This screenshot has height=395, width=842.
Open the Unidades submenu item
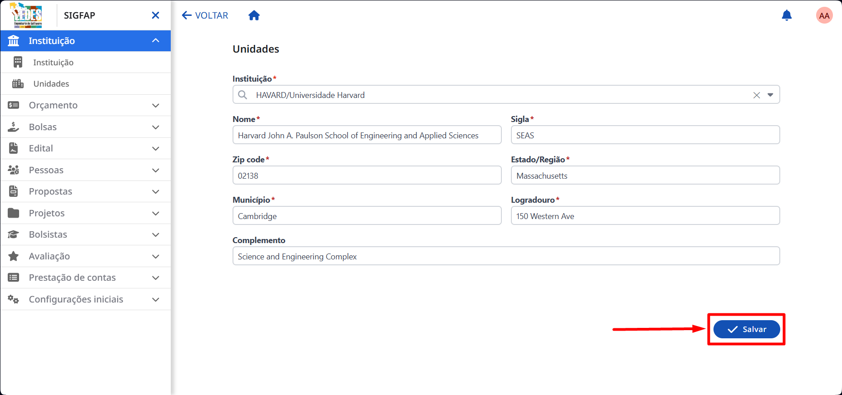point(85,84)
